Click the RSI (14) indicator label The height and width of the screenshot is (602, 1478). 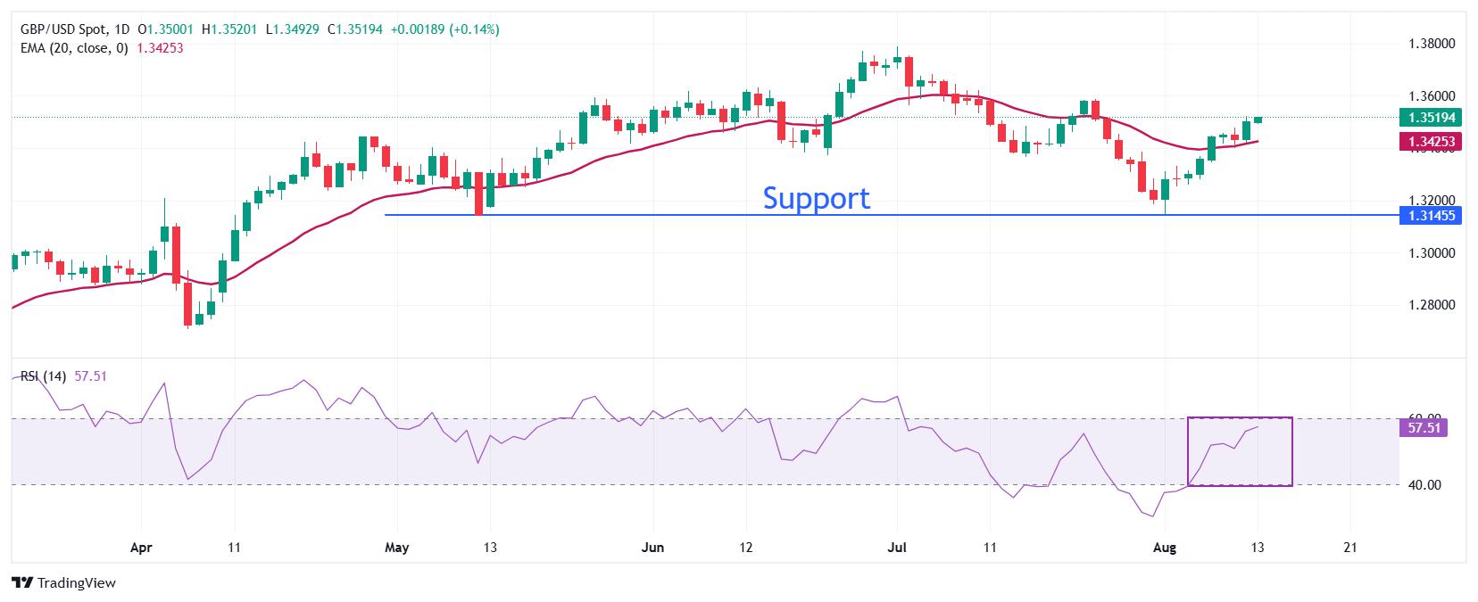(44, 376)
